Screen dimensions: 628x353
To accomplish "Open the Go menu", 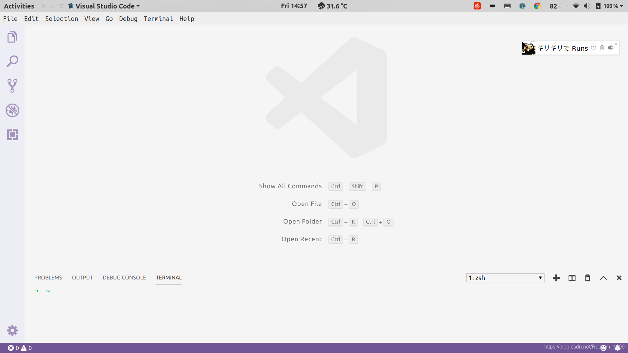I will [109, 19].
